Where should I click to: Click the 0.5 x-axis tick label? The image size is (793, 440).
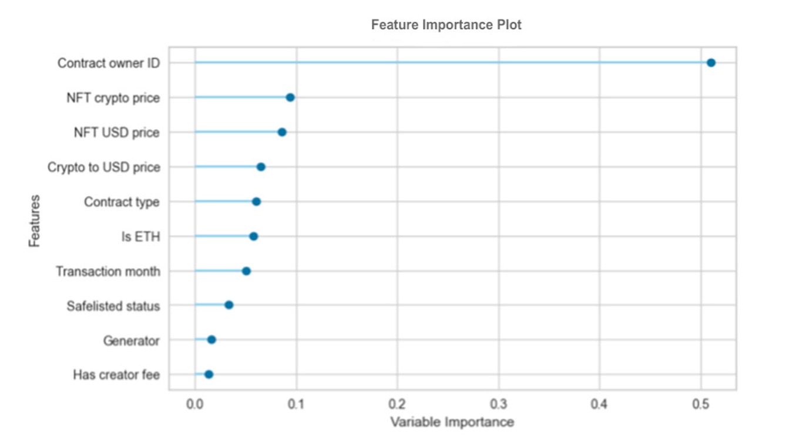[701, 404]
